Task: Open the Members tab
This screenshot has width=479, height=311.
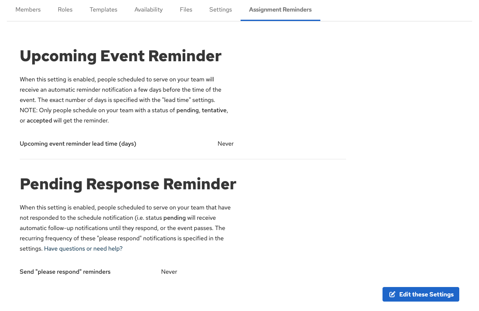Action: pyautogui.click(x=28, y=9)
